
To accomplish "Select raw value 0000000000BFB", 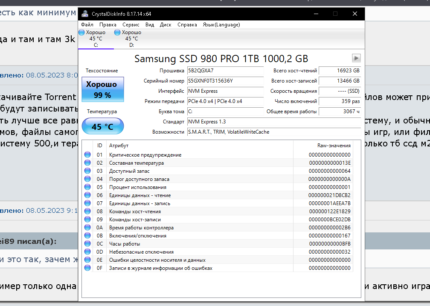I will (330, 243).
